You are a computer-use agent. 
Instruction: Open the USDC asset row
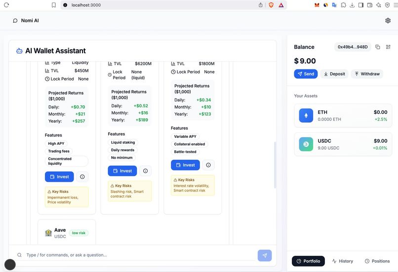343,144
